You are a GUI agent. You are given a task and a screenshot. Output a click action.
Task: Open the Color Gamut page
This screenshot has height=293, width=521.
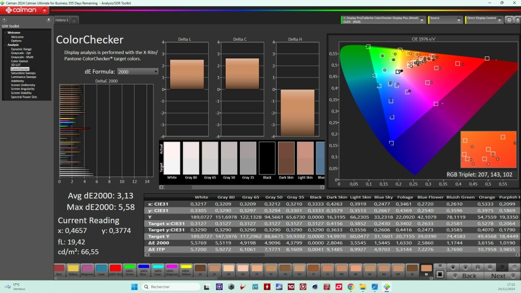pos(19,61)
